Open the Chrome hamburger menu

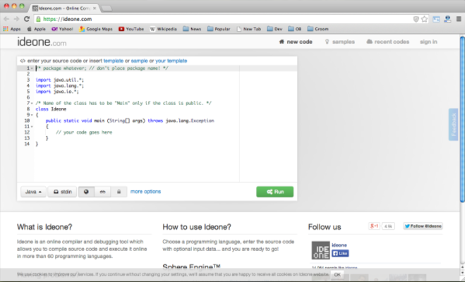tap(459, 19)
